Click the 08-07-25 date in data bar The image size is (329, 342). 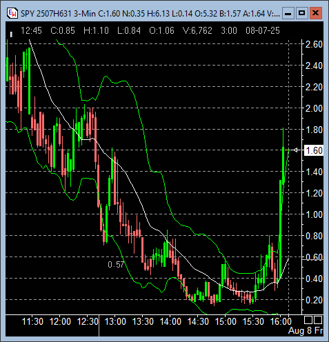tap(263, 30)
